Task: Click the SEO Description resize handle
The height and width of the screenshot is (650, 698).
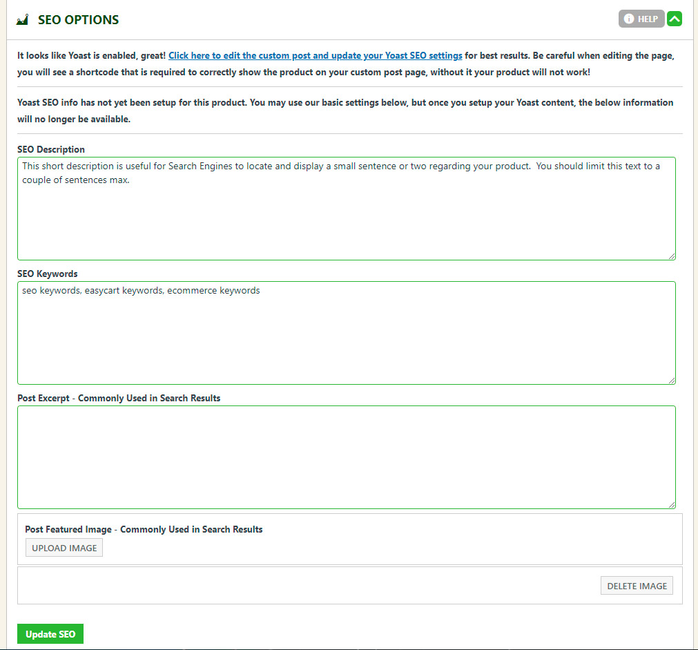Action: click(x=671, y=256)
